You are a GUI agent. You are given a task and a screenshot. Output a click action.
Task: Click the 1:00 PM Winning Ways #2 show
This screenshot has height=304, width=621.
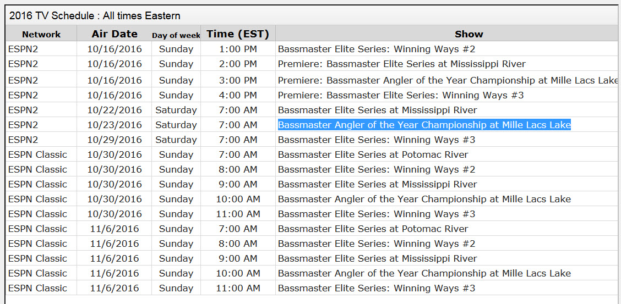click(376, 49)
